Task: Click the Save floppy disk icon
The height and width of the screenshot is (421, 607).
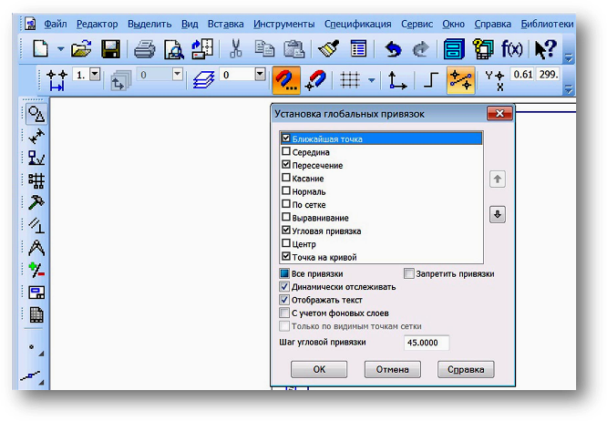Action: pyautogui.click(x=110, y=50)
